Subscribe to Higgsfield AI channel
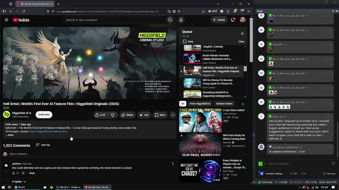 (44, 115)
